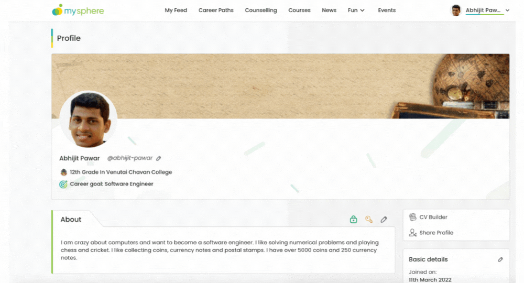This screenshot has height=283, width=524.
Task: Click the CV Builder icon
Action: point(413,217)
